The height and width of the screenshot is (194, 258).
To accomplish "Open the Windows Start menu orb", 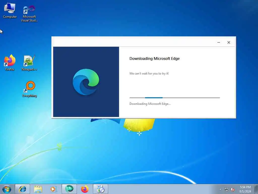I will tap(7, 189).
